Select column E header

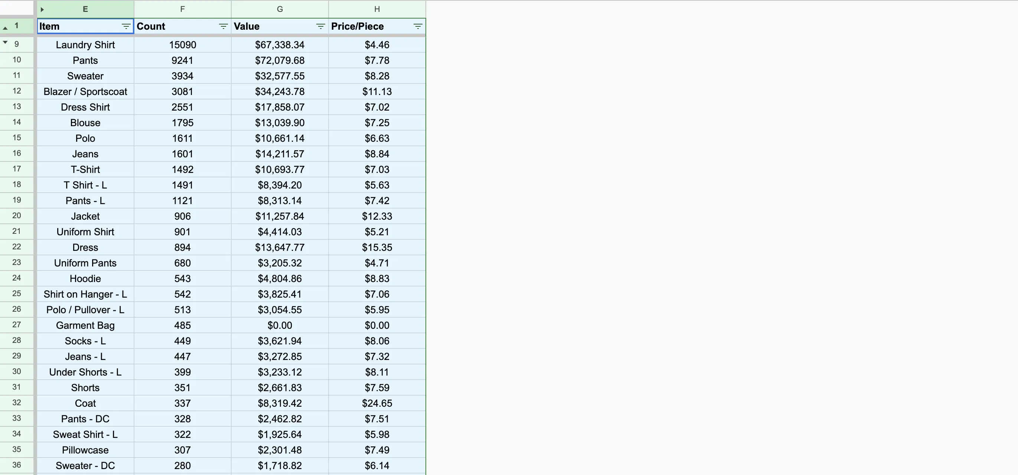click(85, 9)
